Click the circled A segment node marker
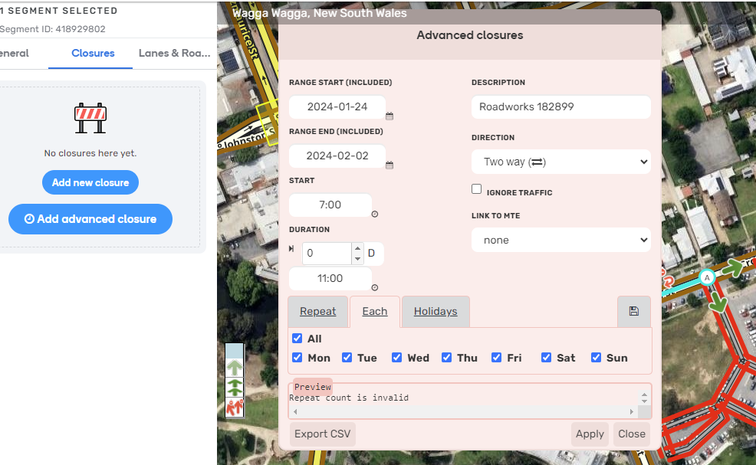756x465 pixels. [708, 277]
